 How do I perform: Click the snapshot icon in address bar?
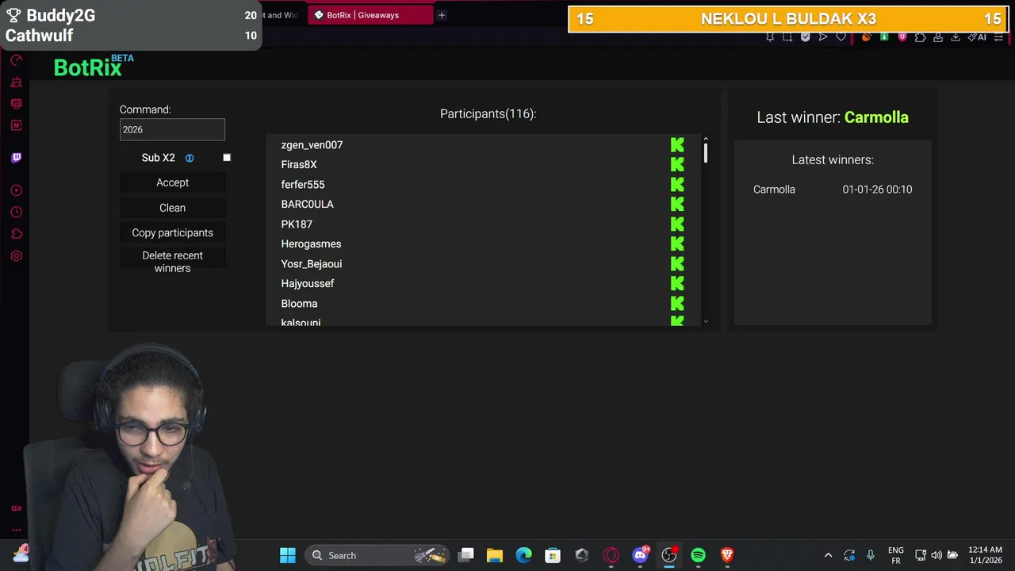pos(787,37)
